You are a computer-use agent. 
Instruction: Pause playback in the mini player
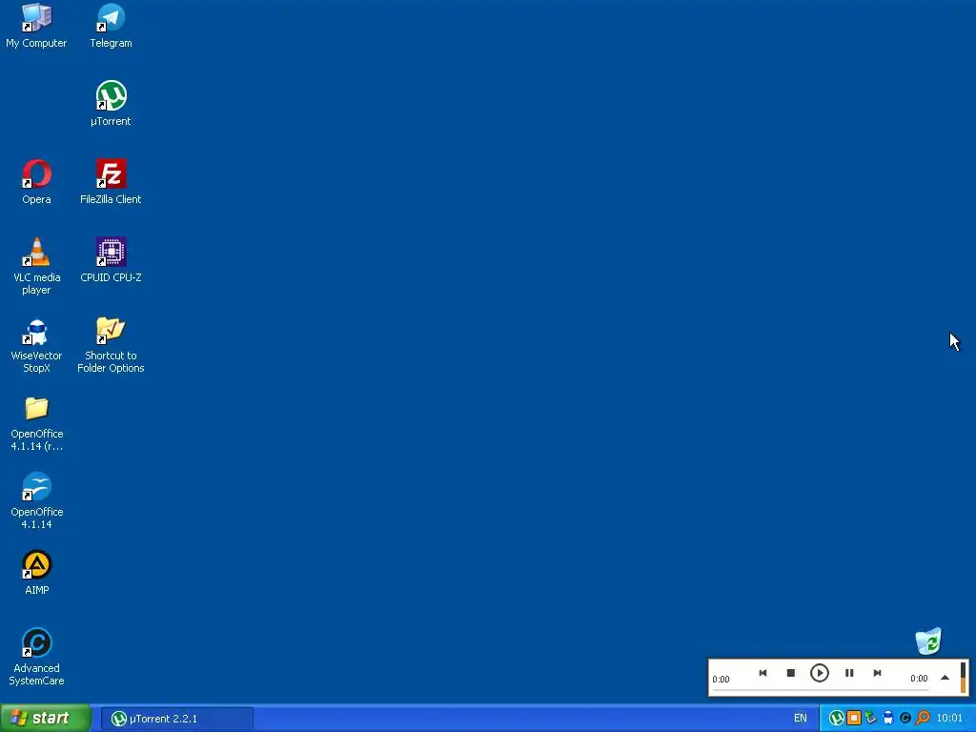pyautogui.click(x=849, y=673)
